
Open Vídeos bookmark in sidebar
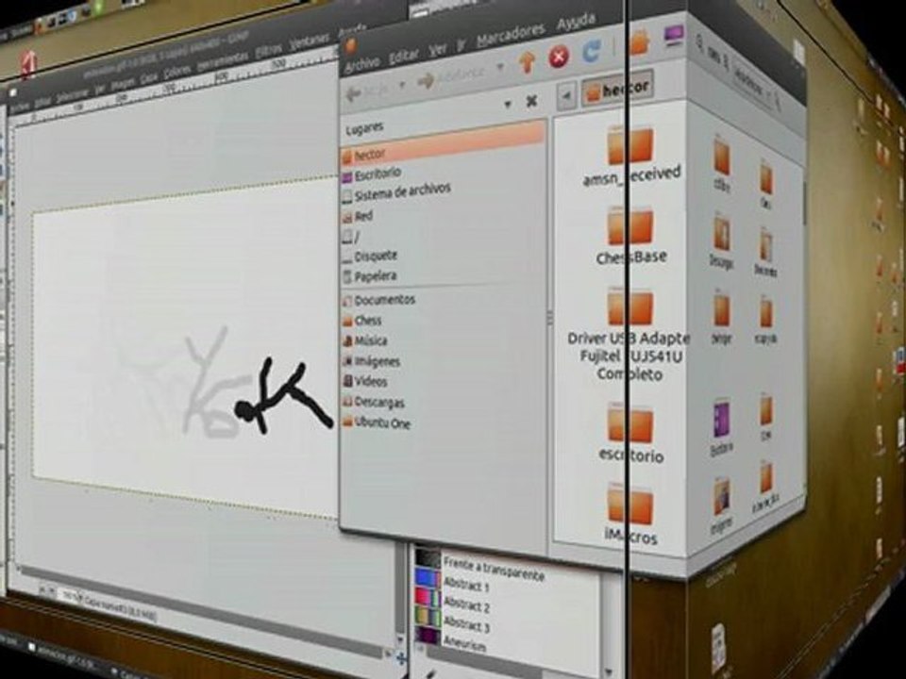click(365, 382)
